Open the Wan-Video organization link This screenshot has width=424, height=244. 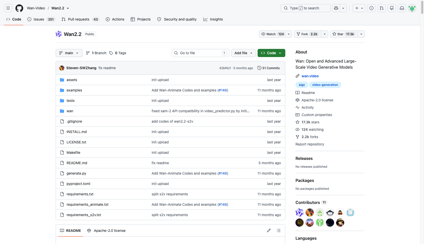[36, 8]
